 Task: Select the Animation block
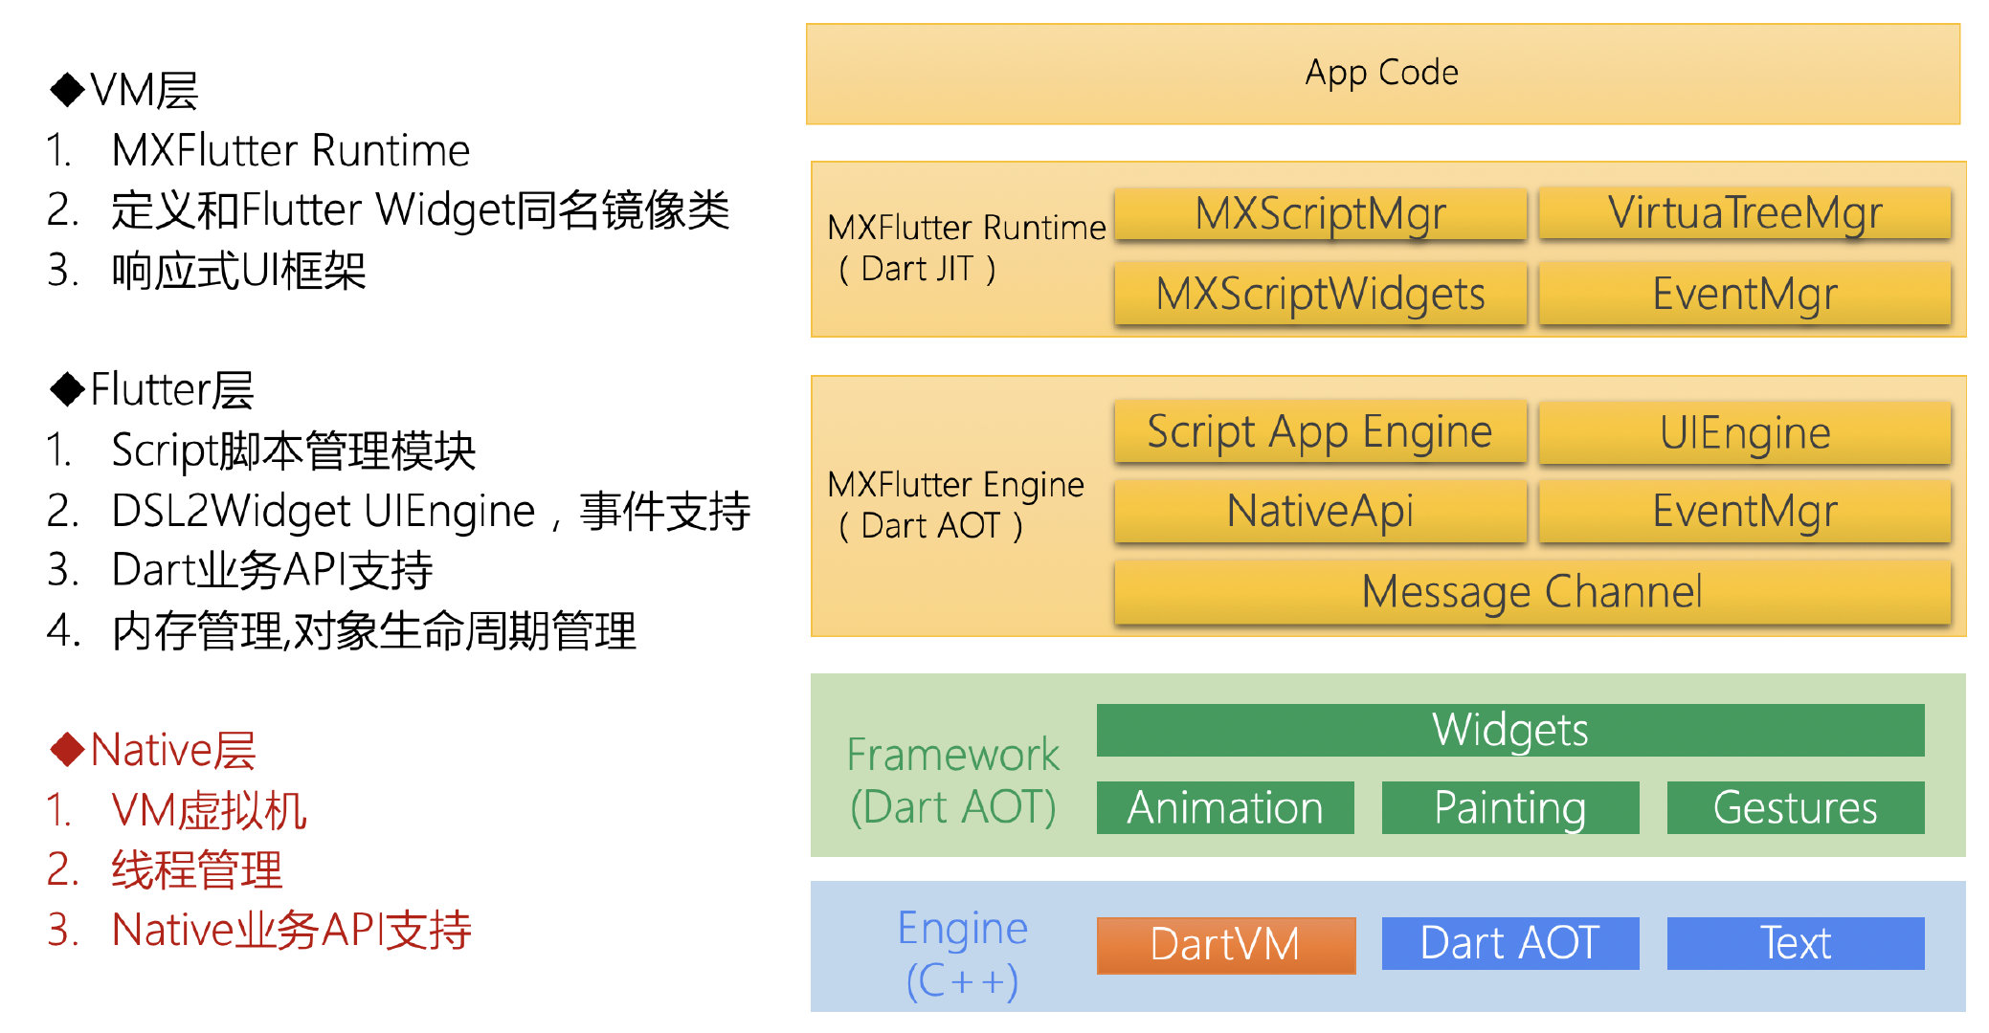click(1225, 807)
